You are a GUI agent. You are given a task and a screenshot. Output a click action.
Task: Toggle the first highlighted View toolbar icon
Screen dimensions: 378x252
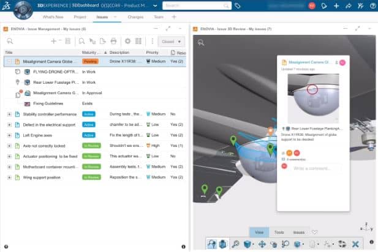[x=211, y=244]
